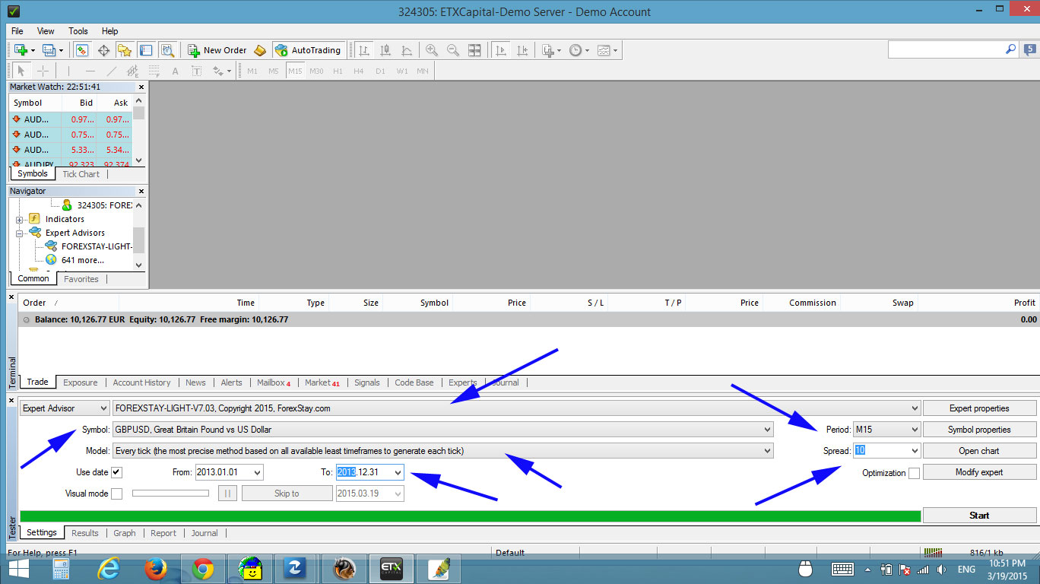Click the Tile Windows grid icon

(474, 50)
